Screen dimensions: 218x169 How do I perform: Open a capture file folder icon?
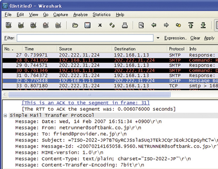point(75,25)
